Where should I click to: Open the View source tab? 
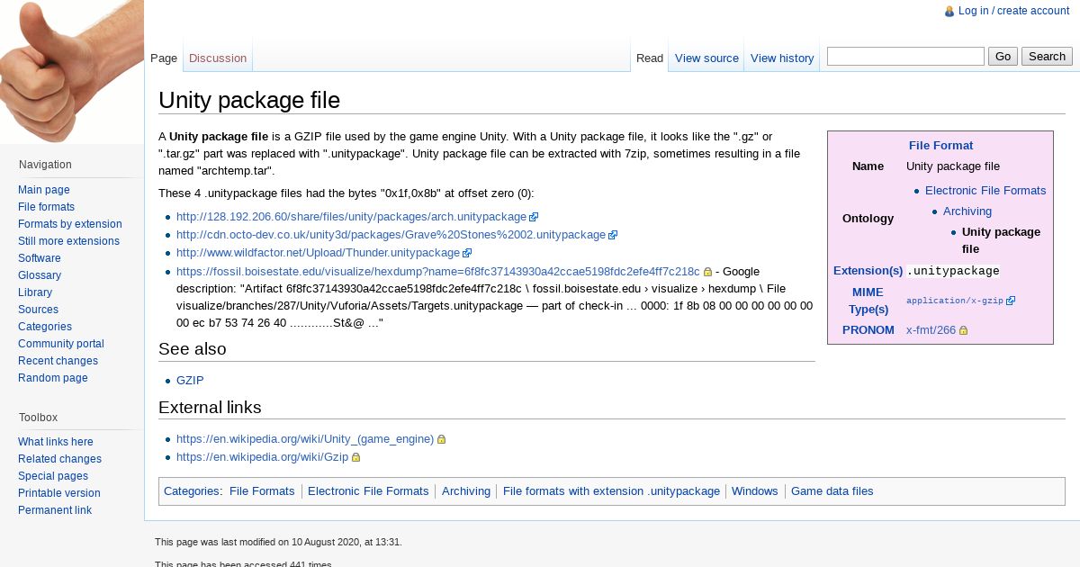[x=706, y=58]
